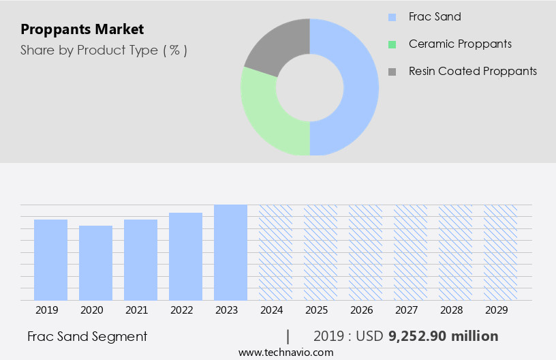Select the 2022 bar
The image size is (556, 360).
(186, 256)
